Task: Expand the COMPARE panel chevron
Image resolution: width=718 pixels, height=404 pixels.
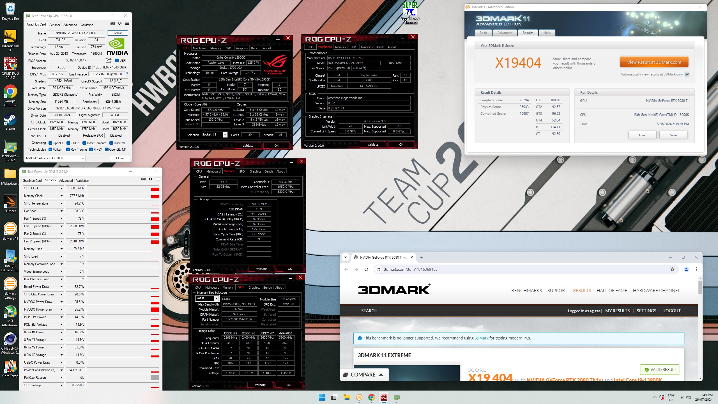Action: coord(381,375)
